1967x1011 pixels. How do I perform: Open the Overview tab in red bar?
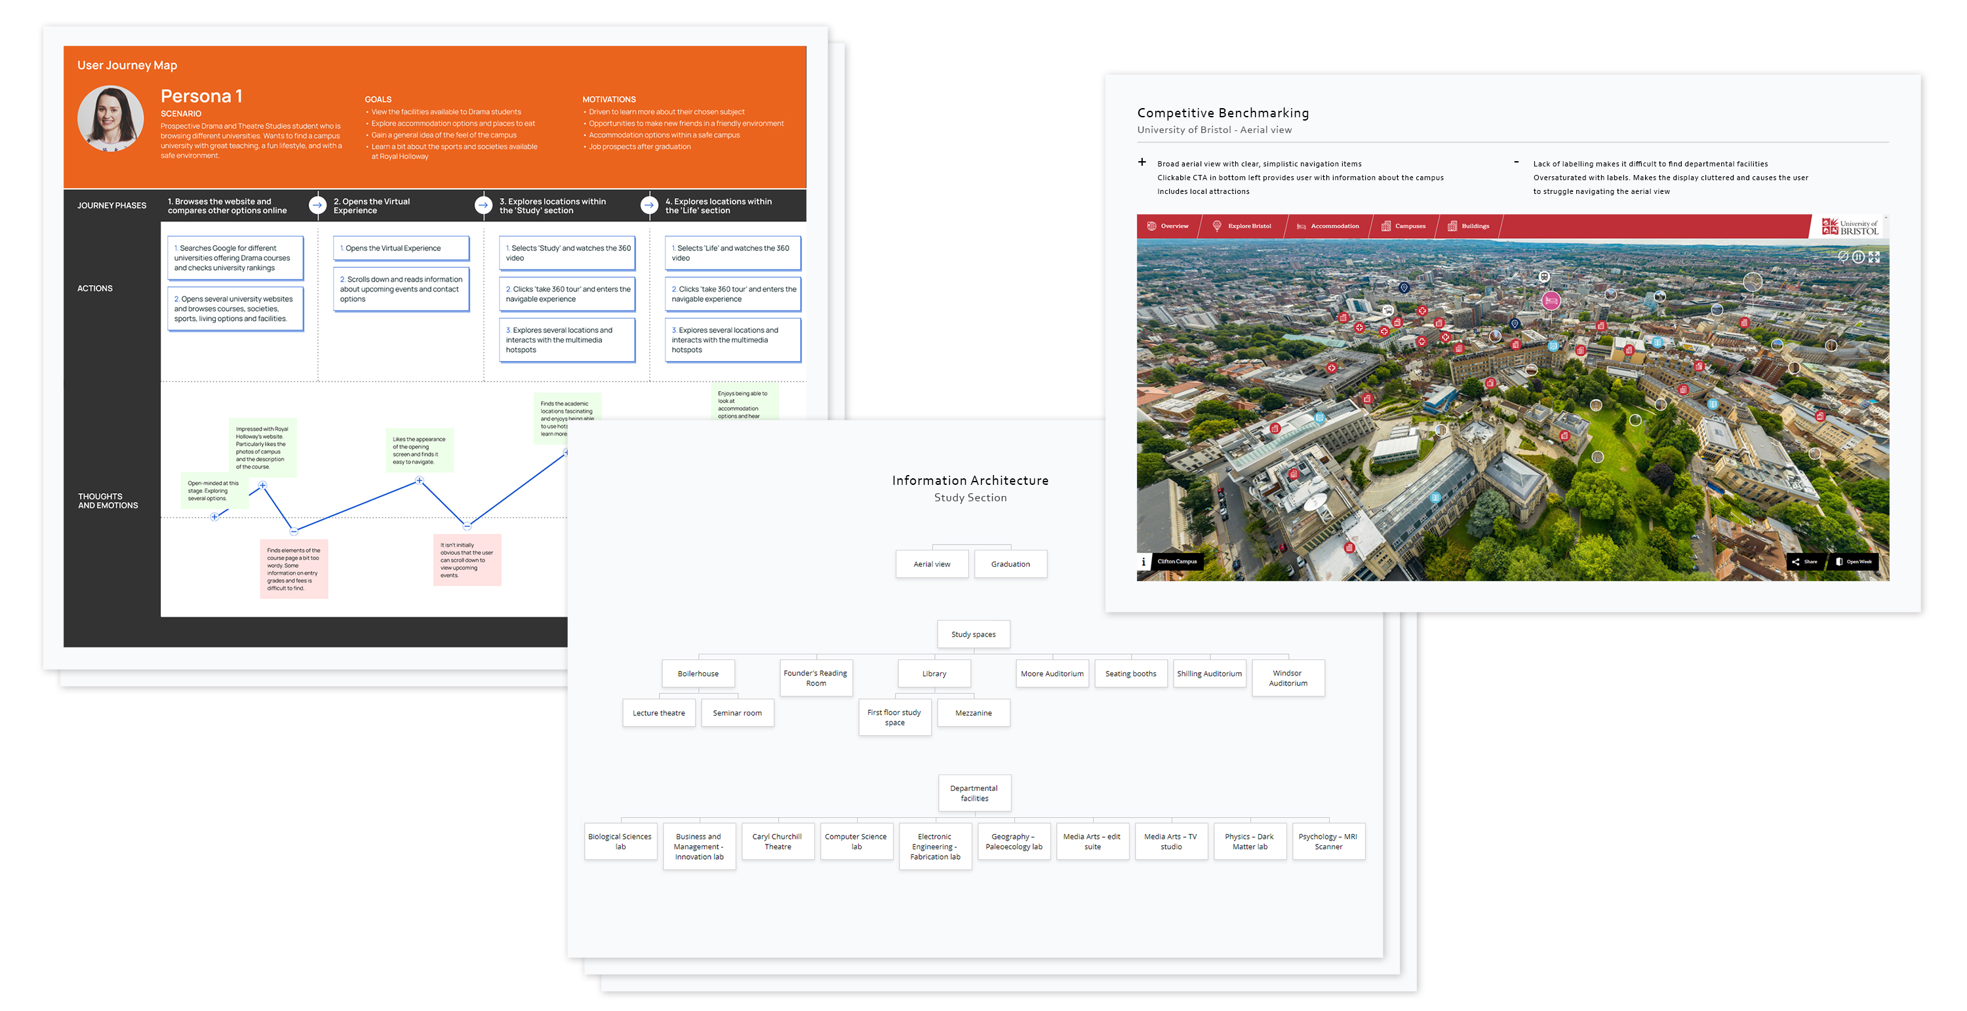[x=1168, y=226]
